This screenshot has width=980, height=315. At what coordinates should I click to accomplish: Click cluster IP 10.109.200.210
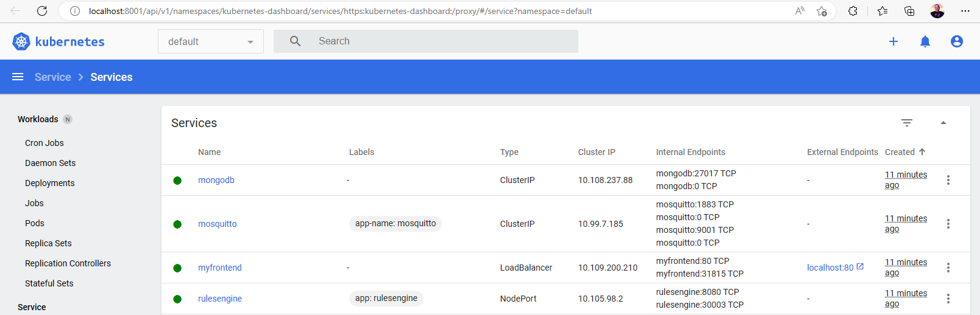(608, 268)
